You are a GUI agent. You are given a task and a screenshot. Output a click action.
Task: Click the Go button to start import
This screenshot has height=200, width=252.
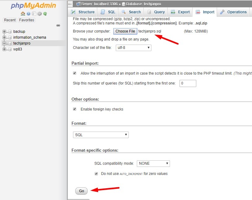(81, 191)
